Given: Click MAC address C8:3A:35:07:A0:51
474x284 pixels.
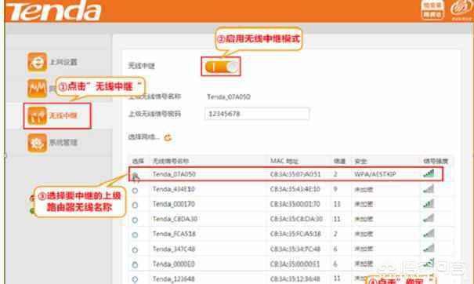Looking at the screenshot, I should [295, 174].
